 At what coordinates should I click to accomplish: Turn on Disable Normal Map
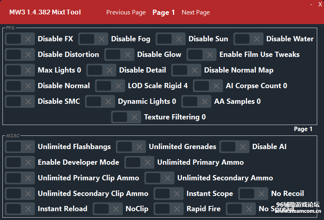coord(186,70)
